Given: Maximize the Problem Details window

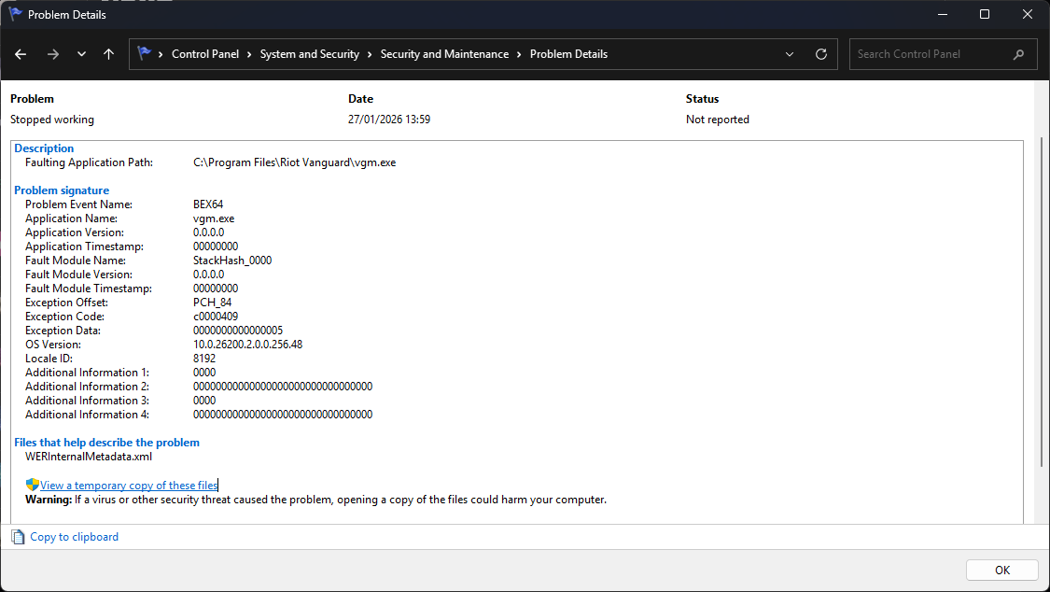Looking at the screenshot, I should pyautogui.click(x=985, y=14).
